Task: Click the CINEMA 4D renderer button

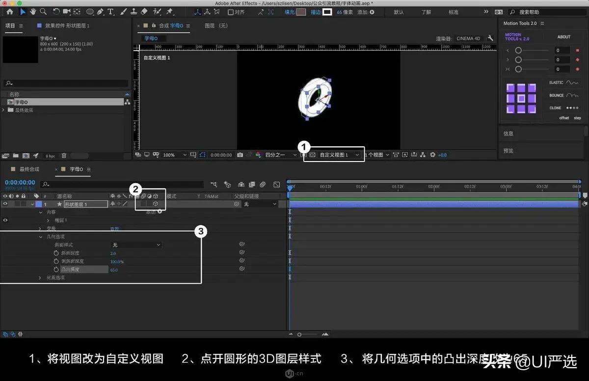Action: point(468,37)
